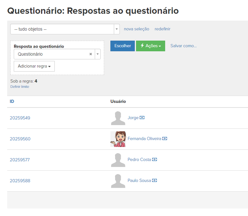
Task: Click Jorge's default avatar silhouette
Action: [x=118, y=118]
